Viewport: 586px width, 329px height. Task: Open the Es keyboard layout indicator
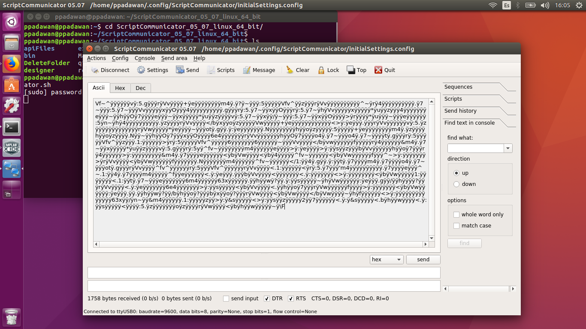(x=506, y=5)
